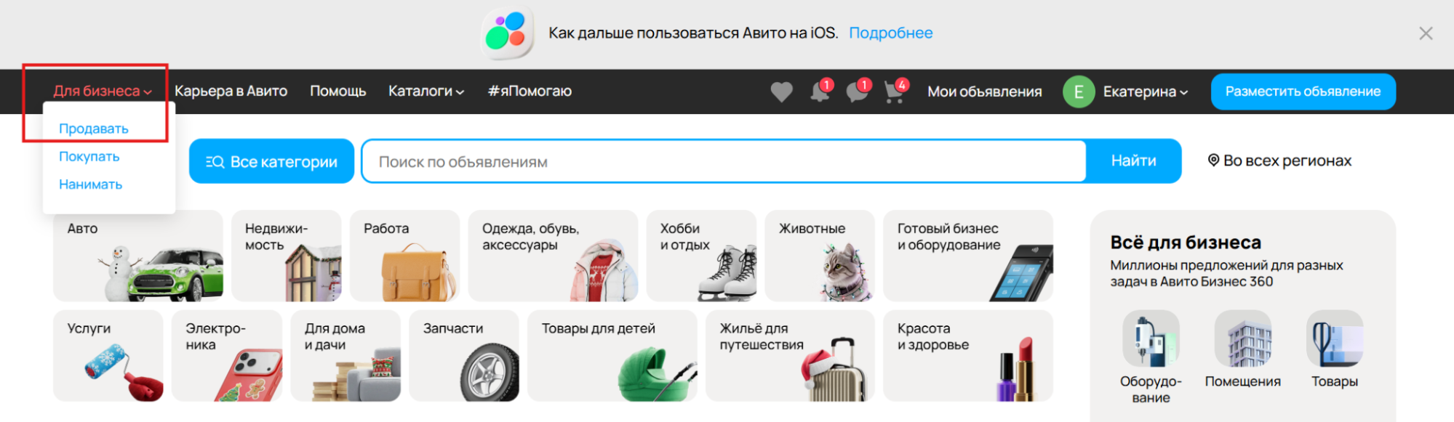Viewport: 1454px width, 422px height.
Task: Focus the Поиск по объявлениям field
Action: (x=724, y=161)
